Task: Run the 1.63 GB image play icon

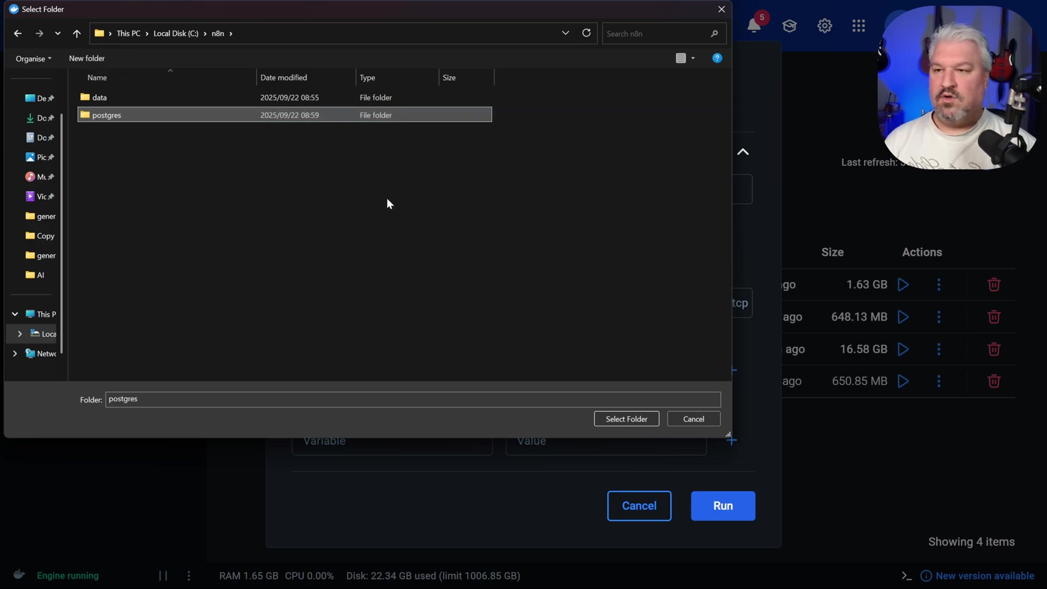Action: 903,285
